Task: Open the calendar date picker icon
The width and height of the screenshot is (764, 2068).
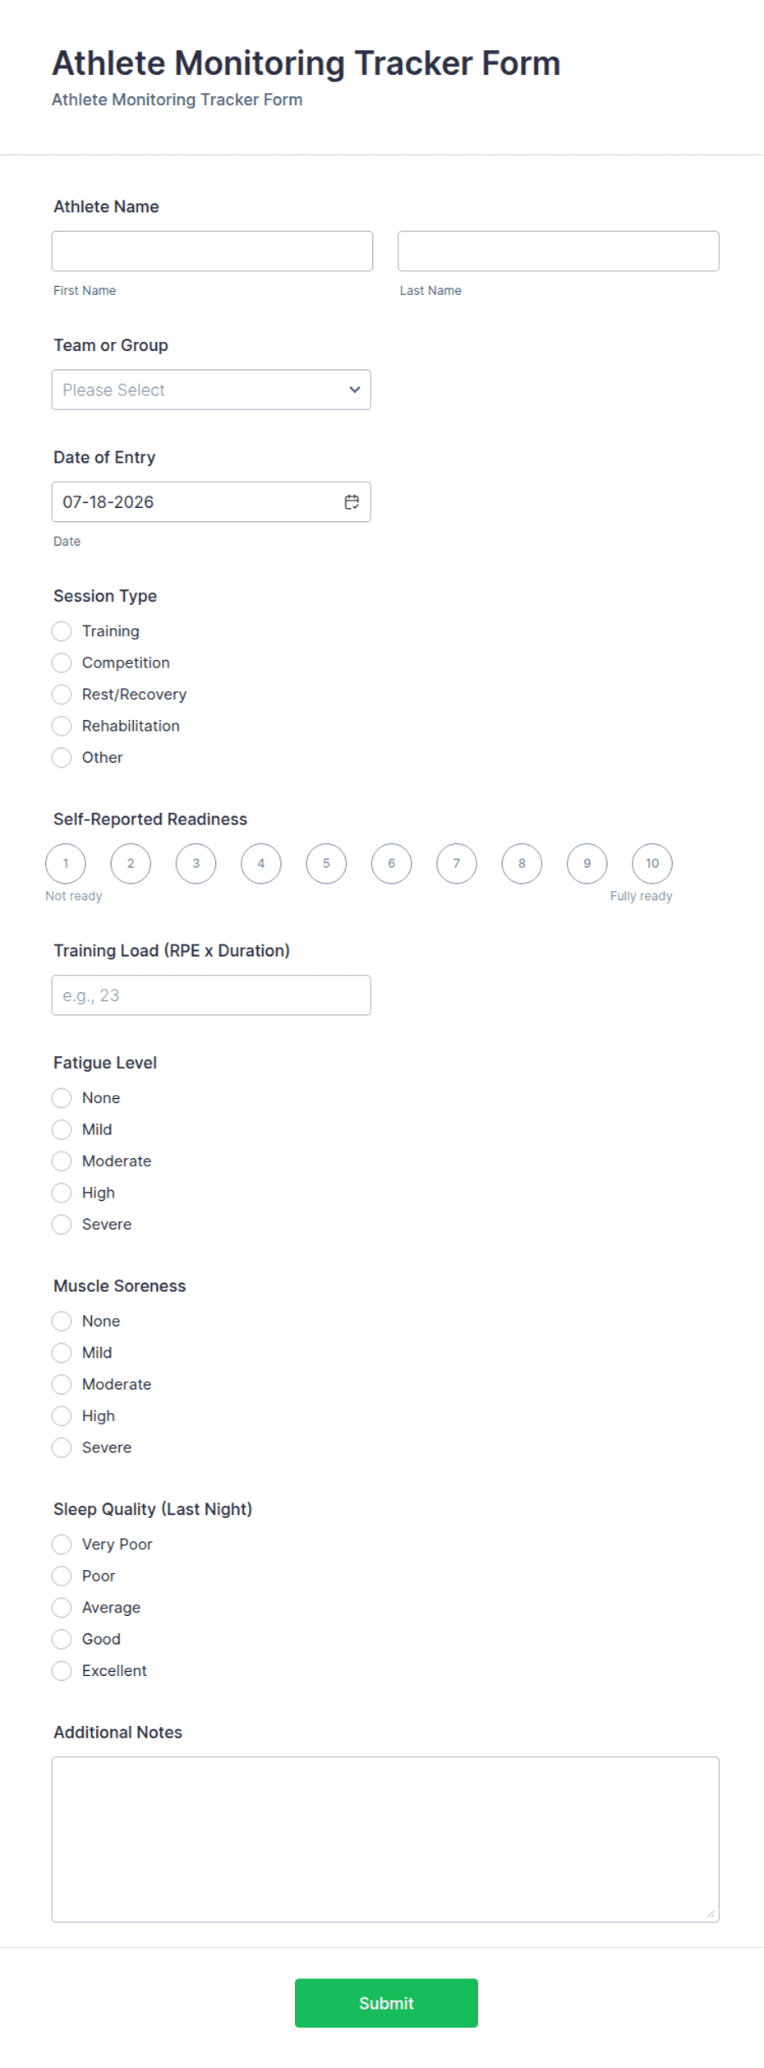Action: pos(352,502)
